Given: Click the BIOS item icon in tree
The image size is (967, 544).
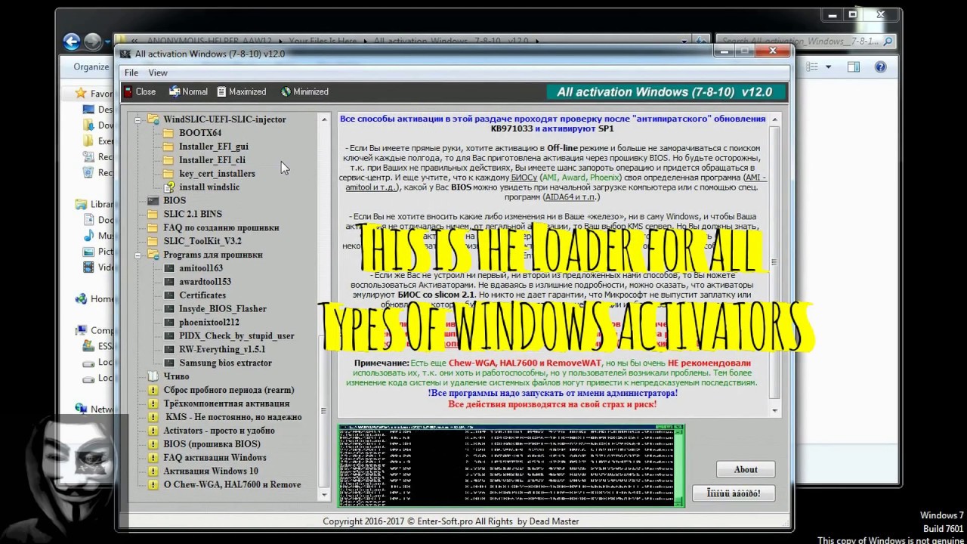Looking at the screenshot, I should click(153, 200).
